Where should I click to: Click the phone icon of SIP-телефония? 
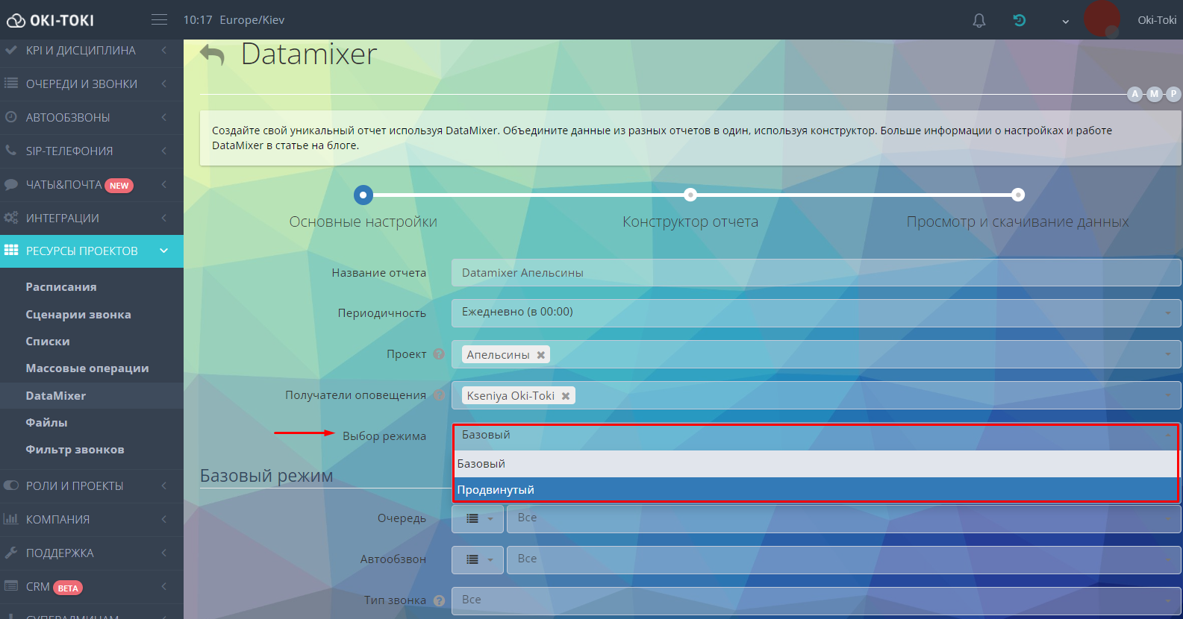(x=11, y=151)
